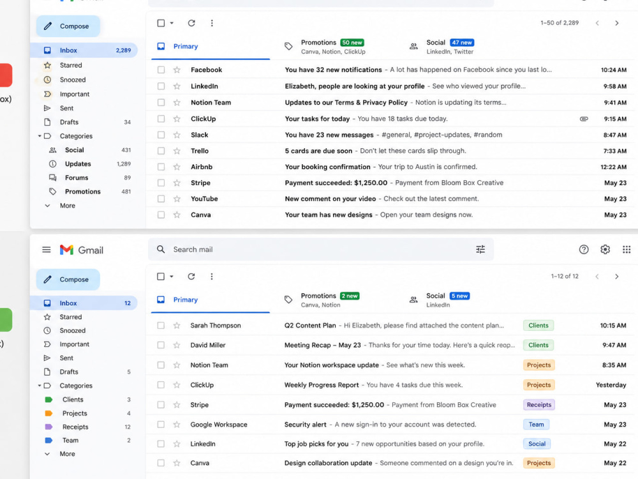638x479 pixels.
Task: Click the Gmail logo in lower window
Action: [x=82, y=250]
